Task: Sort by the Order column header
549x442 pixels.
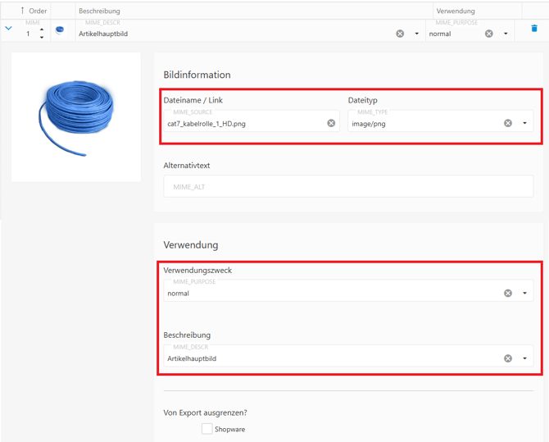Action: pyautogui.click(x=34, y=11)
